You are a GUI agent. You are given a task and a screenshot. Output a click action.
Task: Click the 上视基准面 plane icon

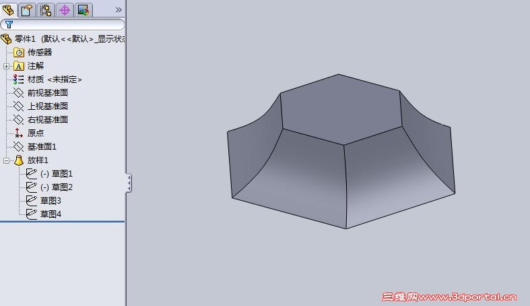(x=18, y=106)
